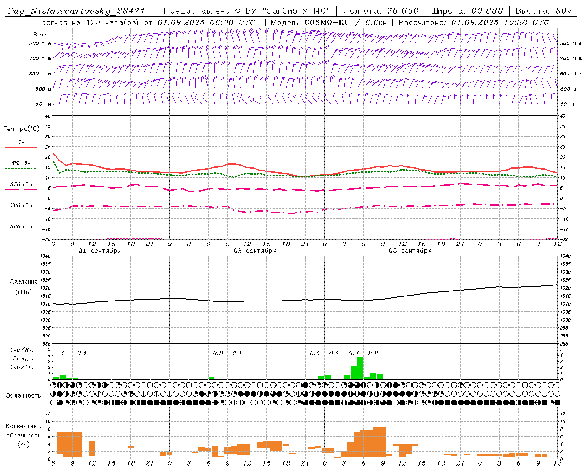Click the '02 сентября' date label
The width and height of the screenshot is (584, 467).
255,251
